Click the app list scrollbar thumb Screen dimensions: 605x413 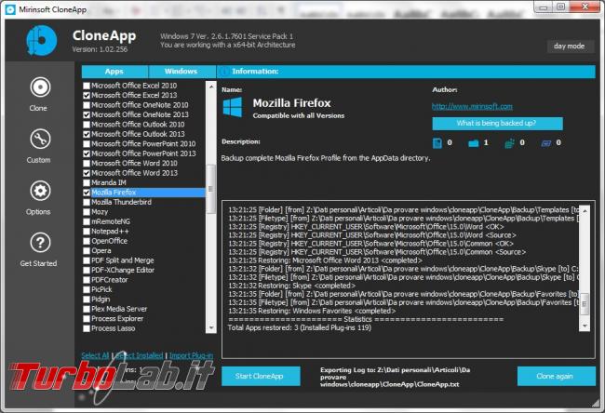(x=210, y=189)
